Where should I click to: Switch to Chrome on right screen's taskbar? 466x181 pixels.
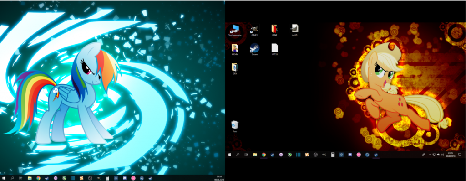(263, 155)
